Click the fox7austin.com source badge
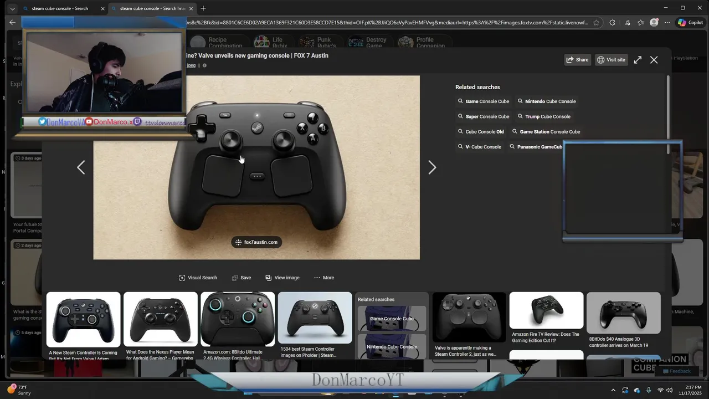Screen dimensions: 709x399 tap(256, 242)
